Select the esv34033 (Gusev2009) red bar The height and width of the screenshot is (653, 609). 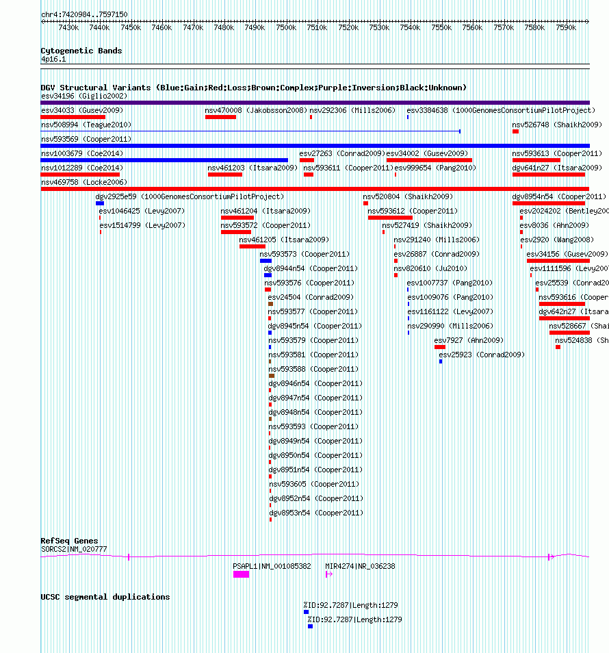[x=73, y=117]
